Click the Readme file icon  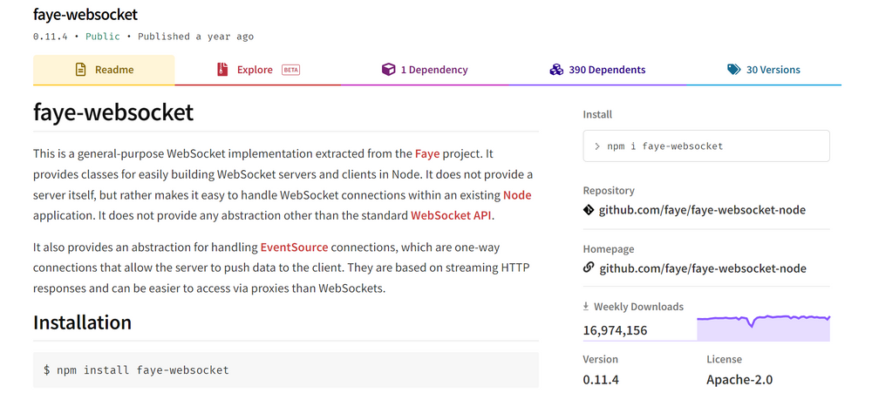coord(80,70)
